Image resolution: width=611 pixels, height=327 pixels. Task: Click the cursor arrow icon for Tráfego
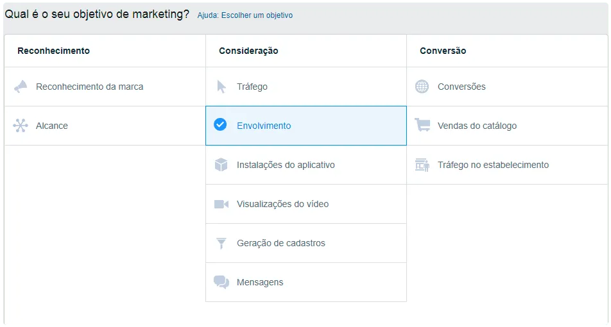tap(221, 87)
